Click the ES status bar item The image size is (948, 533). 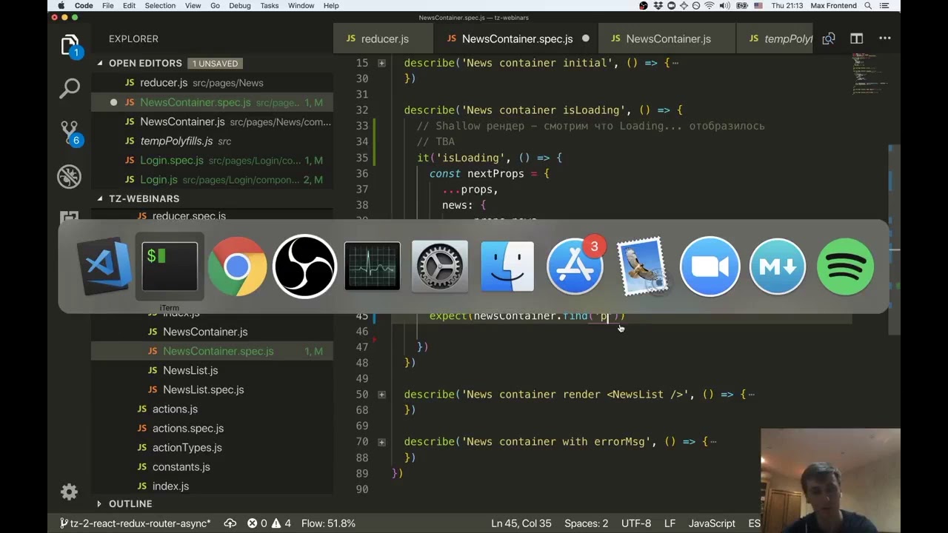click(x=754, y=523)
